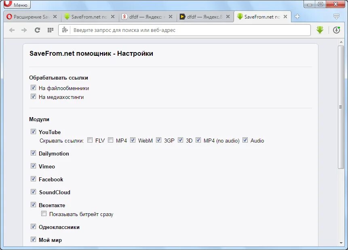Toggle the Мой мир module checkbox

(33, 239)
